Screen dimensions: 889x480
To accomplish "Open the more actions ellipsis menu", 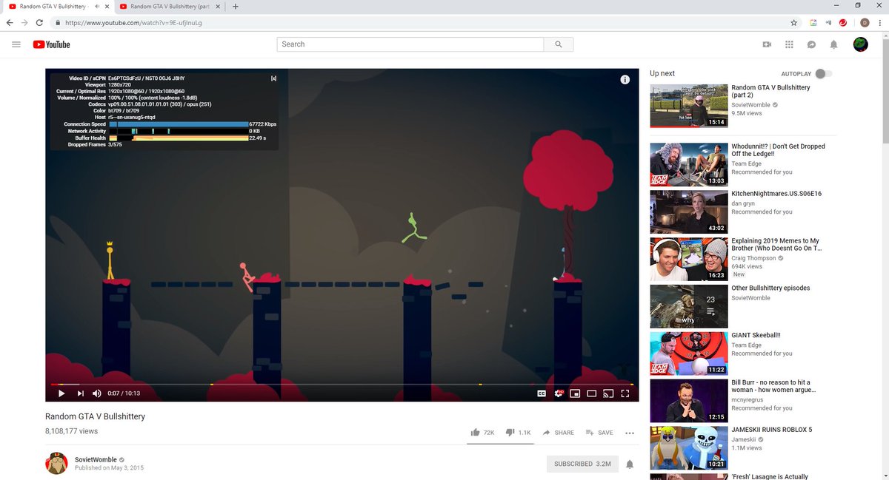I will [630, 433].
